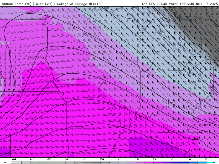Click the "Wind (kts)" header label
The width and height of the screenshot is (219, 164).
(x=44, y=4)
